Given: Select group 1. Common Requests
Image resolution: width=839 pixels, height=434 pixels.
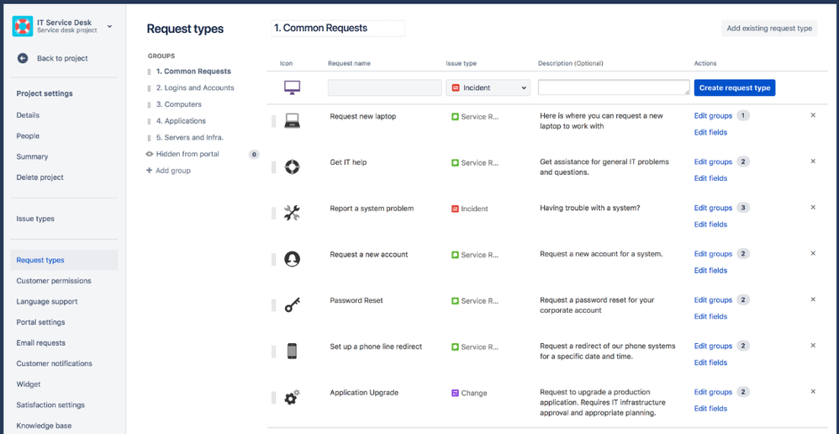Looking at the screenshot, I should pos(193,71).
